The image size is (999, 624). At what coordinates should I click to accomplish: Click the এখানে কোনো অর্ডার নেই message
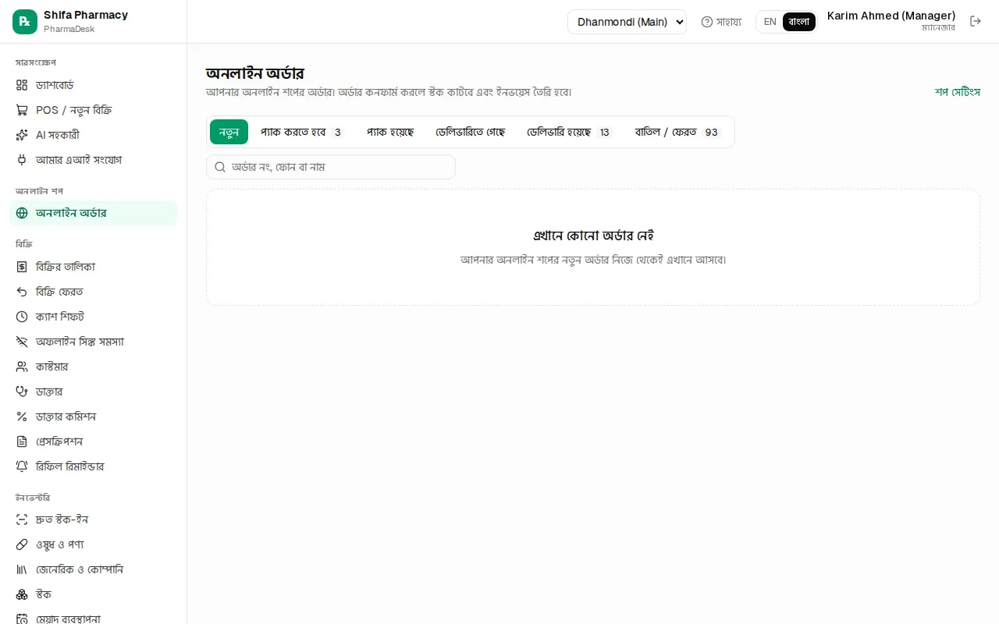pyautogui.click(x=593, y=236)
